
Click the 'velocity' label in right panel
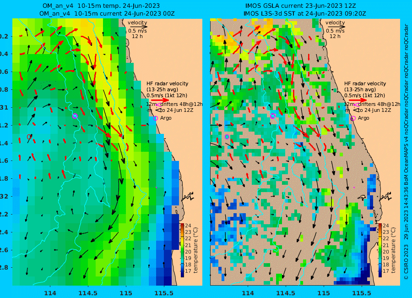[335, 22]
